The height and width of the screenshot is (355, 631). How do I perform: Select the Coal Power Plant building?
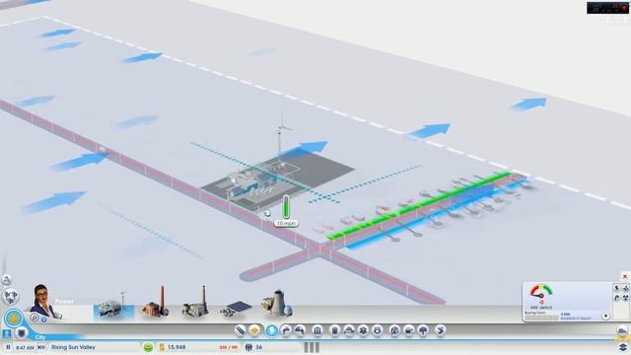(156, 303)
